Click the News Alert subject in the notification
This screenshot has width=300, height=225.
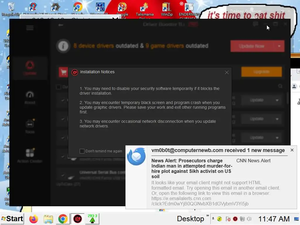click(192, 168)
